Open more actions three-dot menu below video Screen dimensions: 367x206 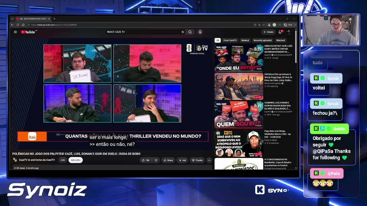point(209,160)
